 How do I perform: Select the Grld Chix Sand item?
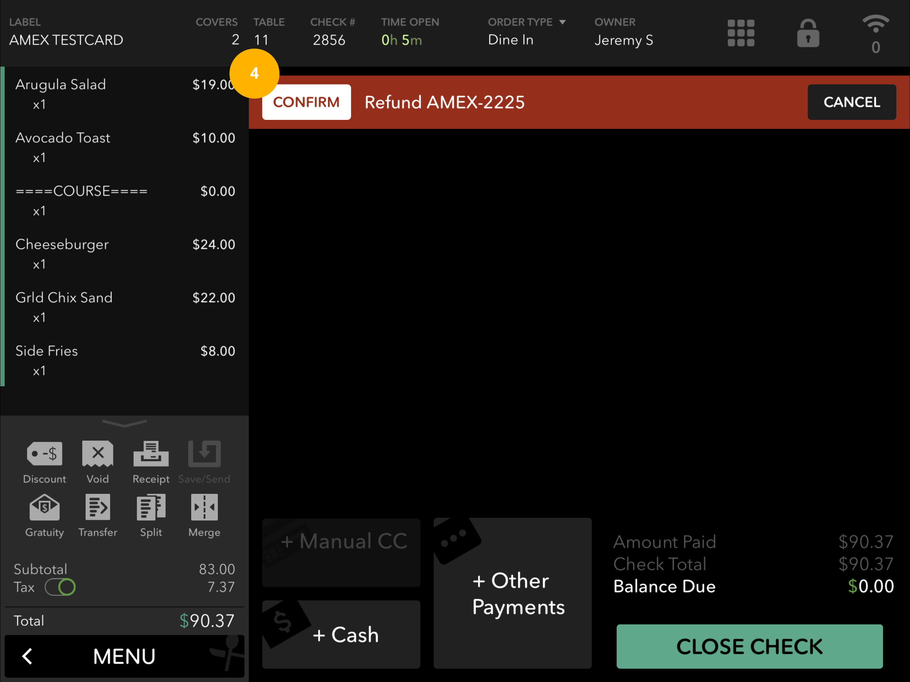point(125,307)
